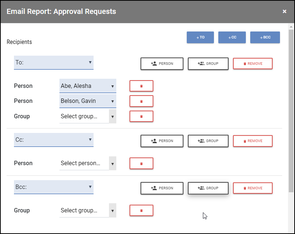
Task: Delete the Belson, Gavin person row
Action: tap(141, 101)
